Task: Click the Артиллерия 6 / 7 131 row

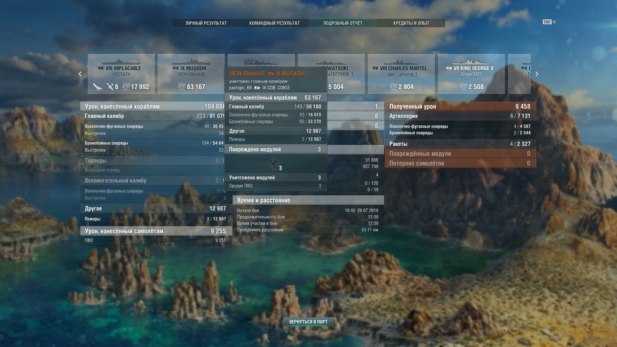Action: (x=460, y=116)
